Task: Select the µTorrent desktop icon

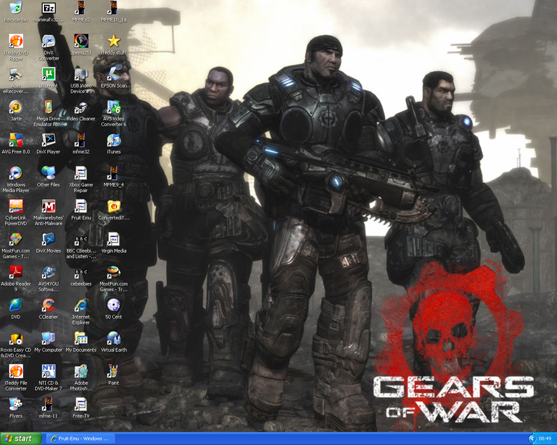Action: [x=48, y=74]
